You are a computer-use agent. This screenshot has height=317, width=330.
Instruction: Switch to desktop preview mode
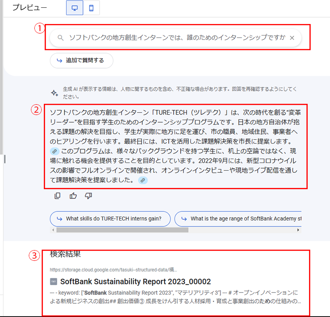[x=75, y=8]
